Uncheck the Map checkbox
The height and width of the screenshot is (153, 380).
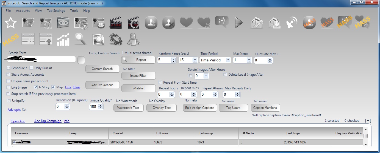(x=53, y=87)
